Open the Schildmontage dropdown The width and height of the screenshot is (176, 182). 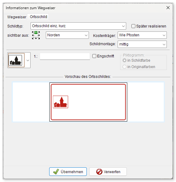(x=142, y=44)
